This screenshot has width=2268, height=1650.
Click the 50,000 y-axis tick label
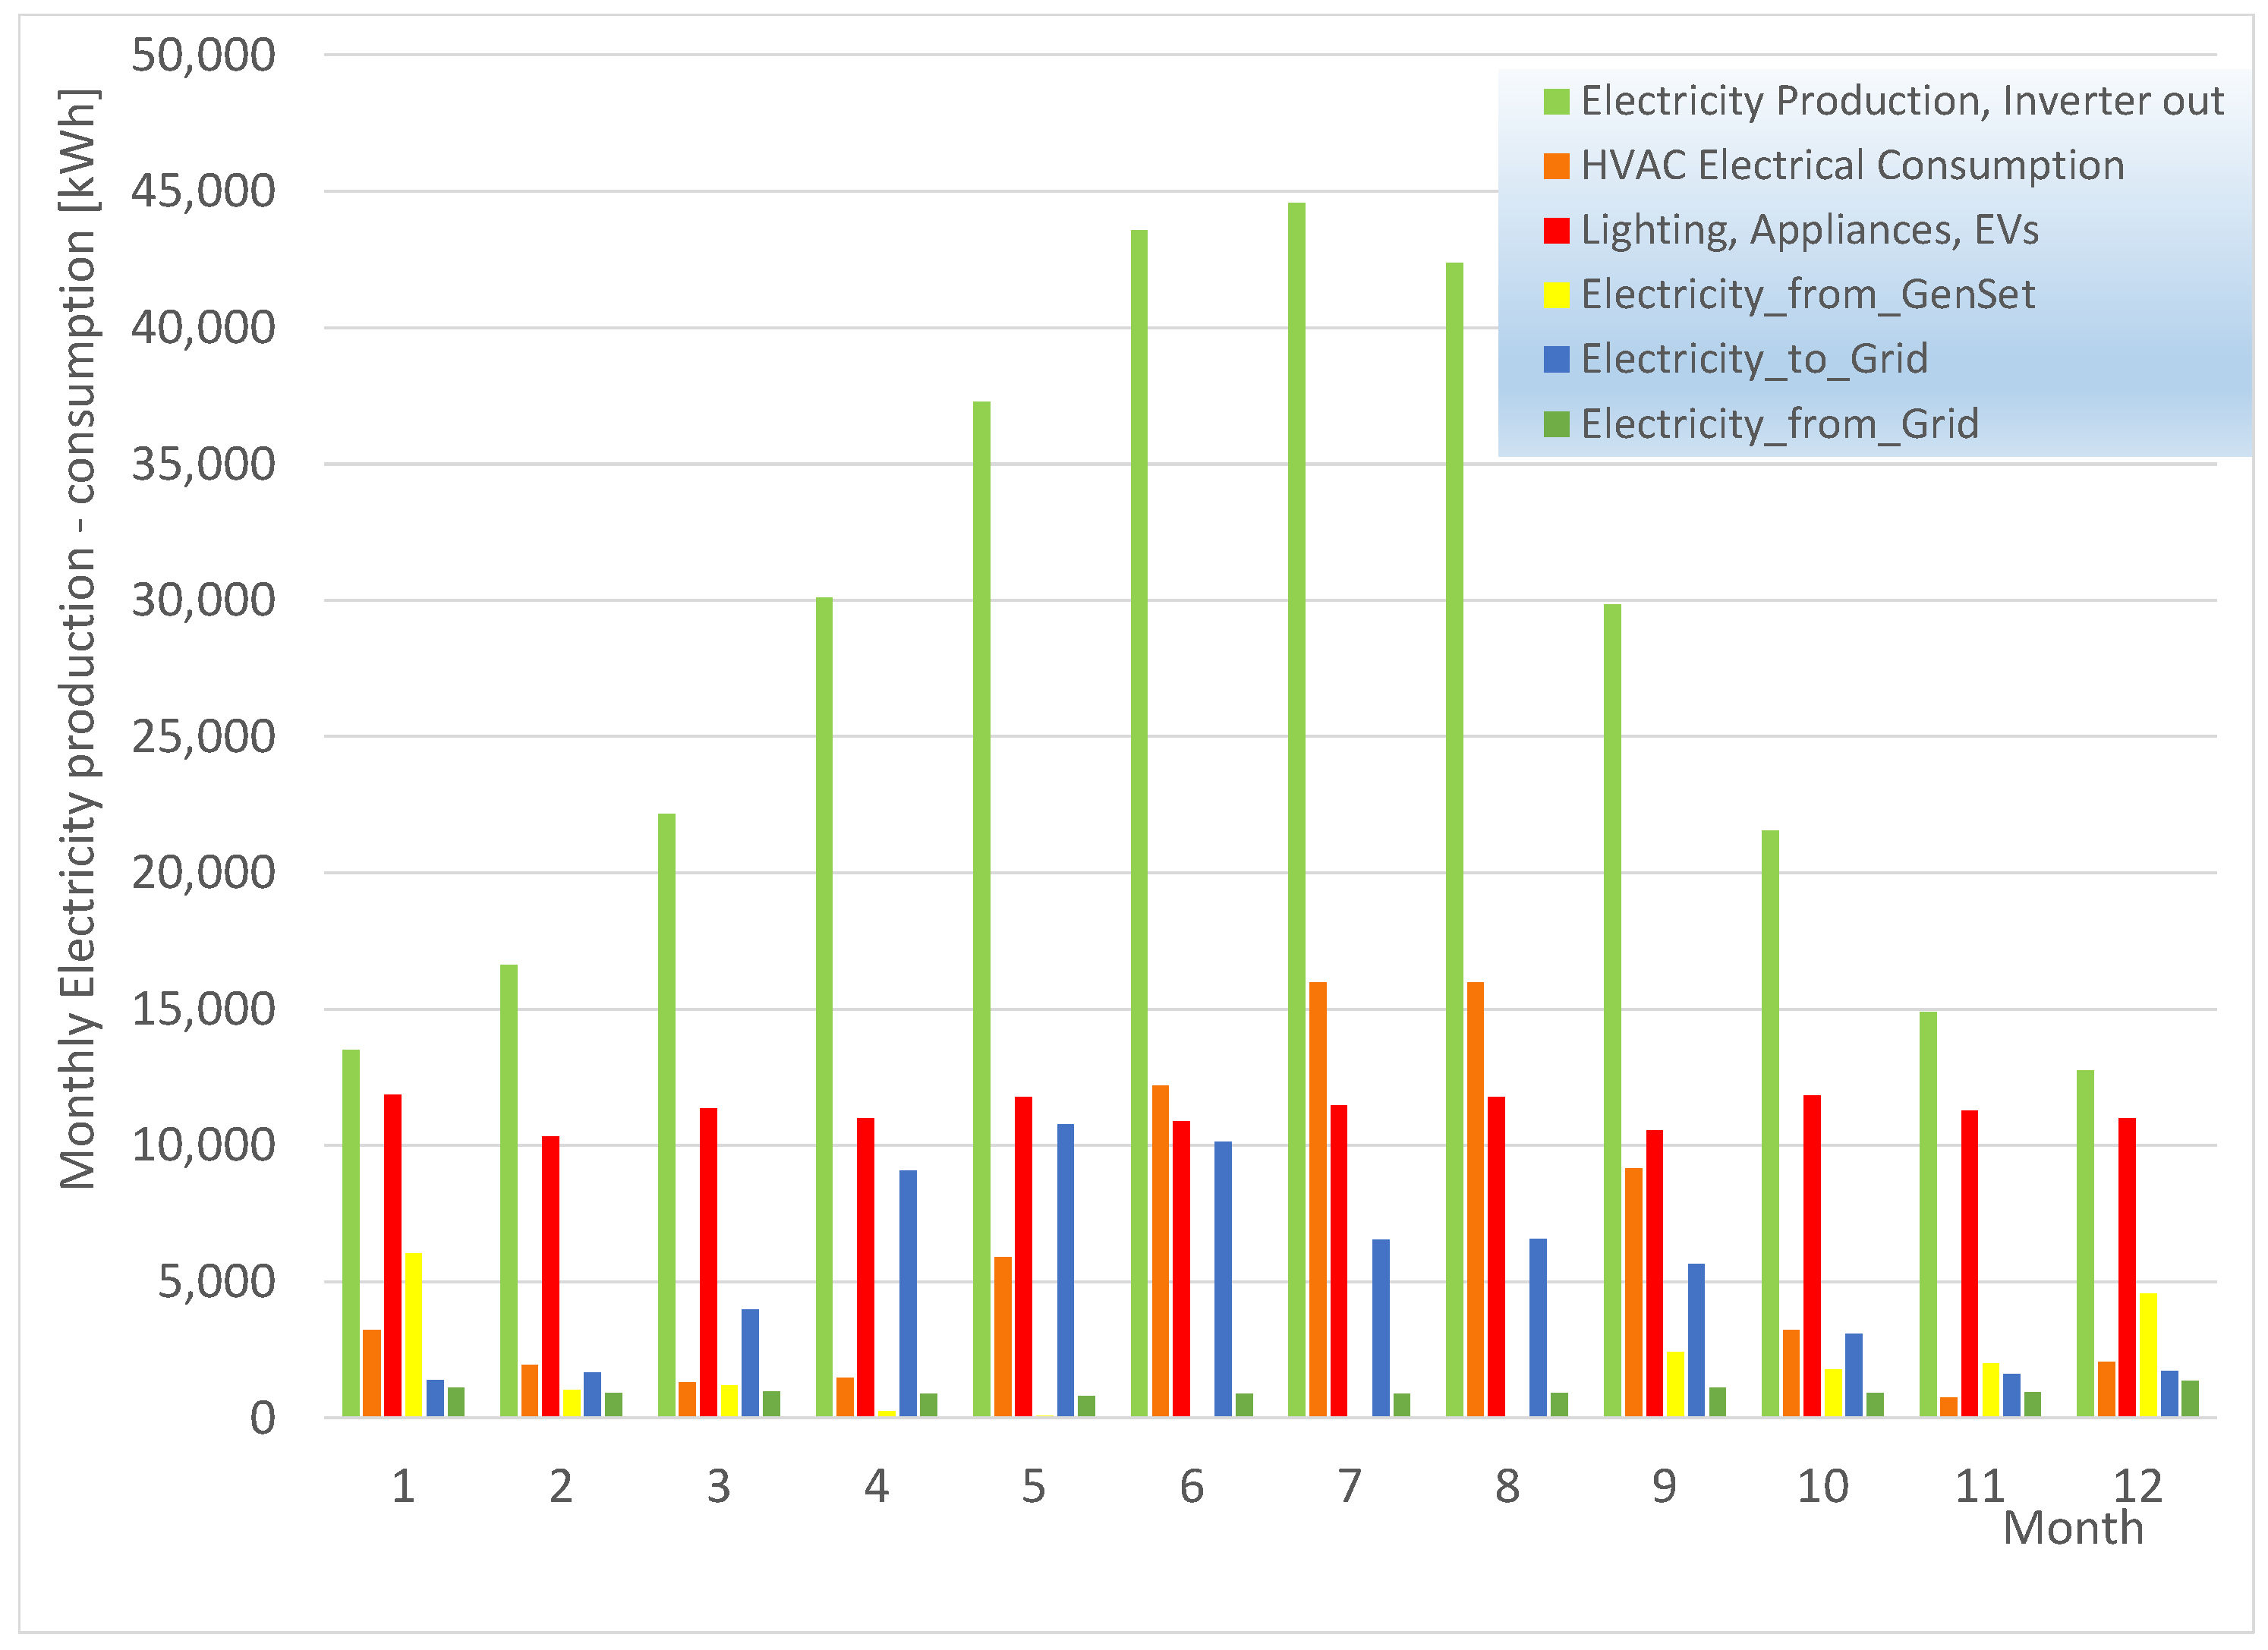tap(203, 55)
